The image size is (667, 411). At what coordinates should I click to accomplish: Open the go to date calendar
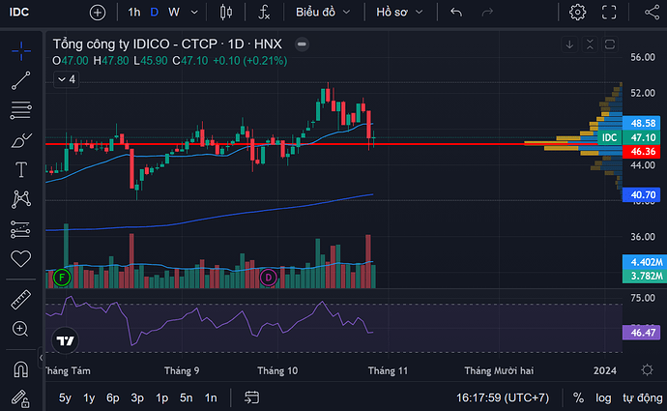[251, 397]
